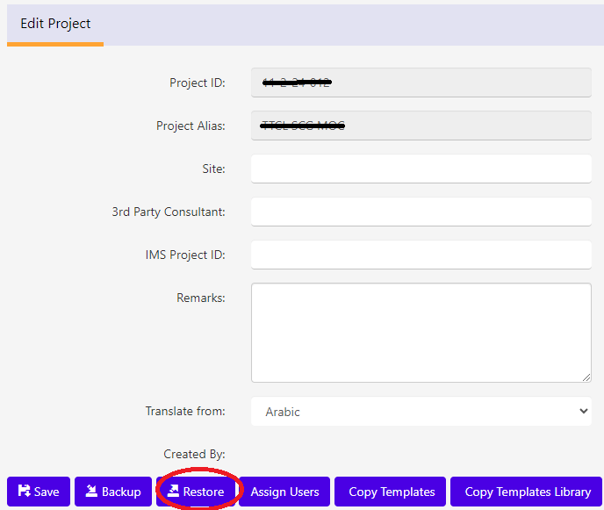Open Copy Templates Library
Image resolution: width=604 pixels, height=510 pixels.
point(527,492)
